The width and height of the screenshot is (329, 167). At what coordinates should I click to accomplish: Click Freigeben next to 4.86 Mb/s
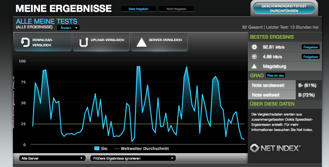pos(311,57)
